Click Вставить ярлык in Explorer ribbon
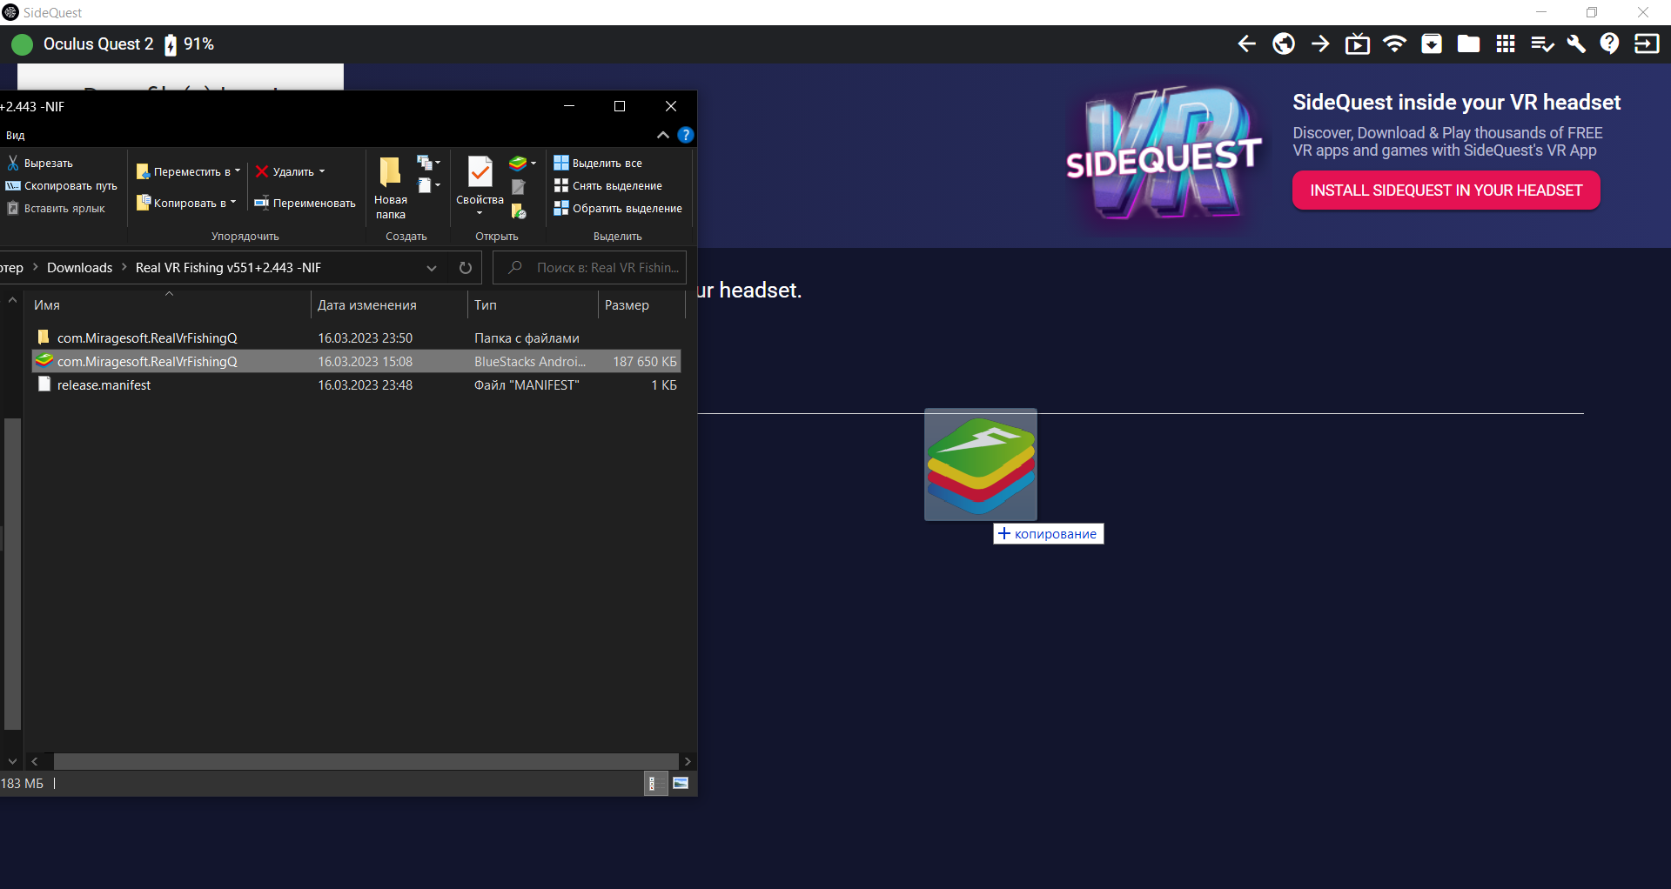Screen dimensions: 1671x889 tap(56, 208)
